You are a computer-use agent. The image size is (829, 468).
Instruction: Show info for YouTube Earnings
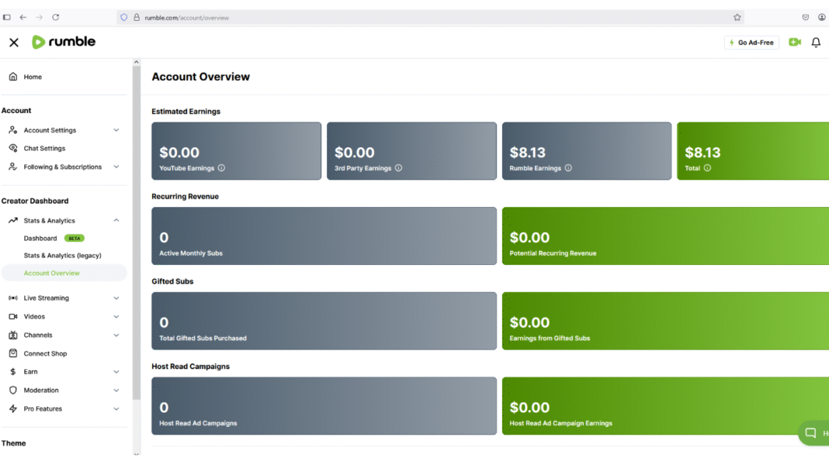click(x=221, y=168)
